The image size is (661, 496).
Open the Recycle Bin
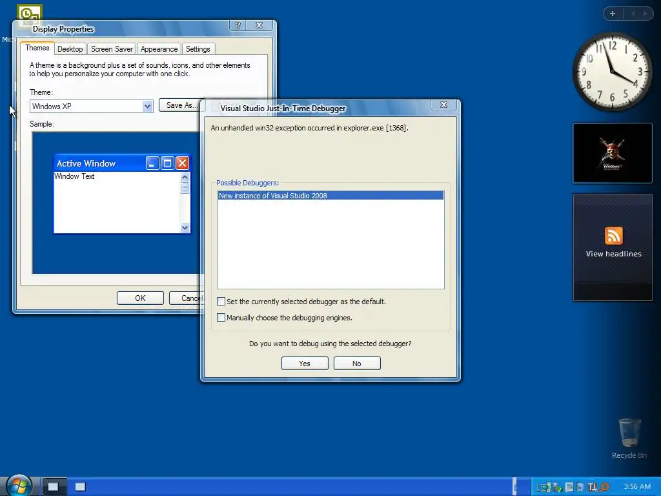click(629, 439)
